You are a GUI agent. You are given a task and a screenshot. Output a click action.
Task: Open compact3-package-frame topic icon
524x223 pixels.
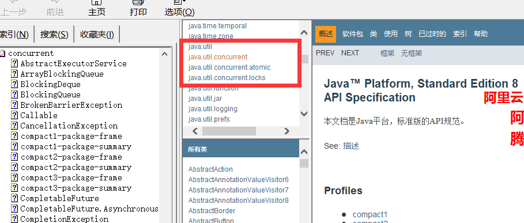(14, 177)
